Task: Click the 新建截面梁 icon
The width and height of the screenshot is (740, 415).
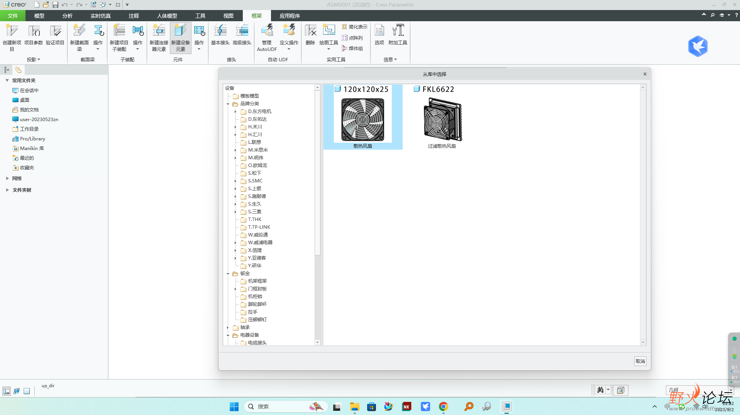Action: [x=79, y=31]
